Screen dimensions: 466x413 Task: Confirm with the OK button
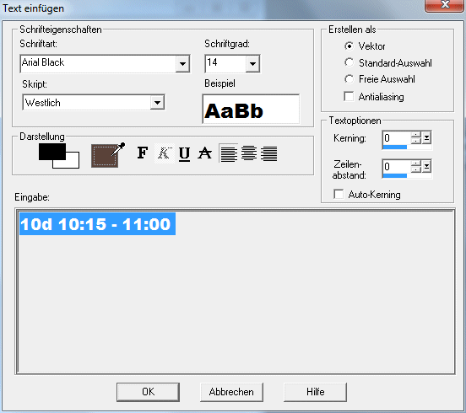tap(148, 392)
